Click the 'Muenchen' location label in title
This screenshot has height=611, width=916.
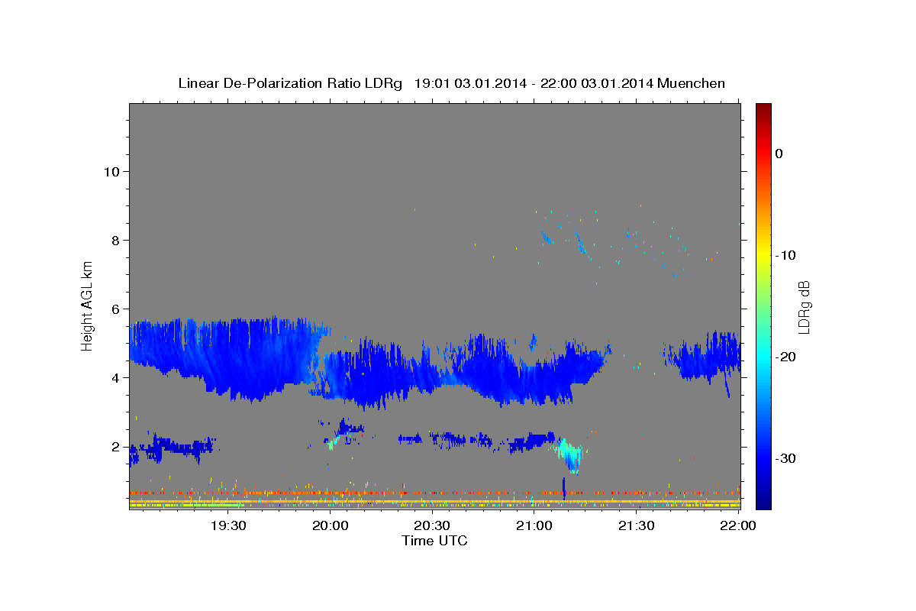(692, 83)
